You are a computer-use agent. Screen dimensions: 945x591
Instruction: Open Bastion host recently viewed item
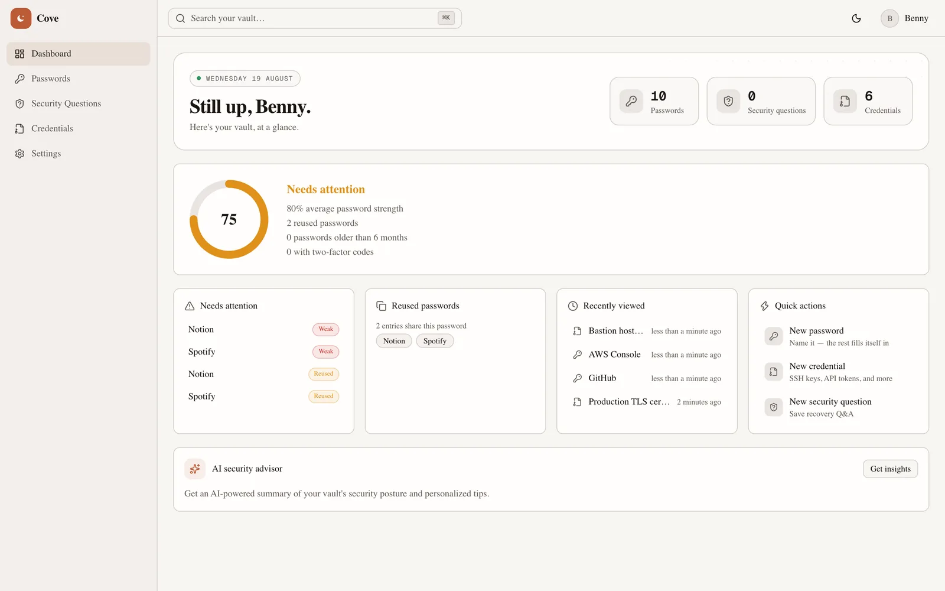[x=647, y=331]
